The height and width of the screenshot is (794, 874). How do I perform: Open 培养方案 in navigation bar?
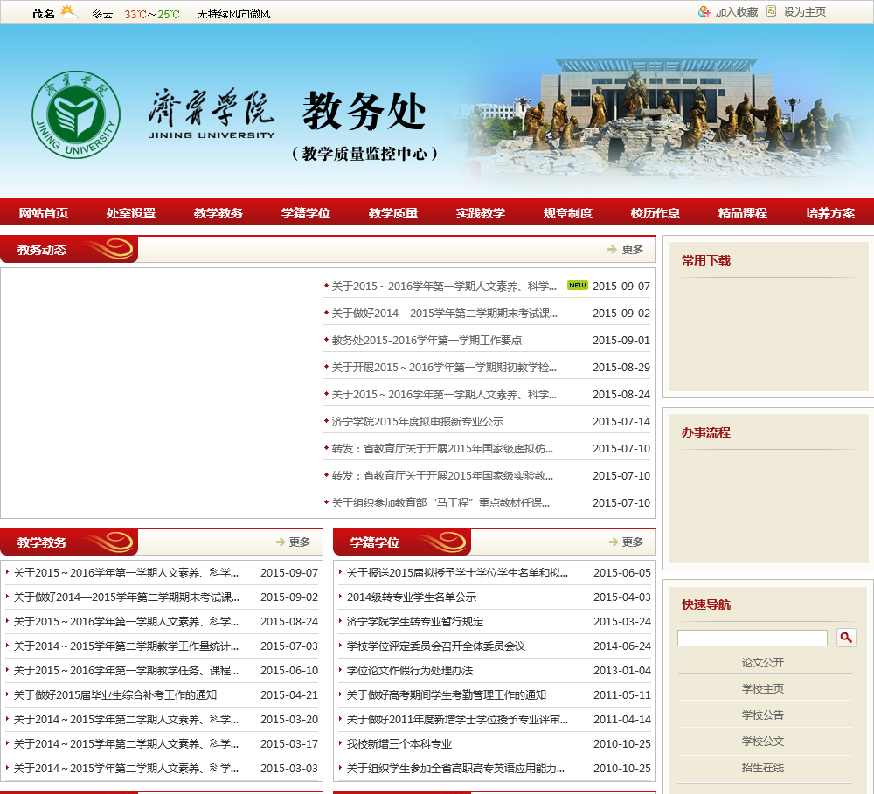[830, 213]
